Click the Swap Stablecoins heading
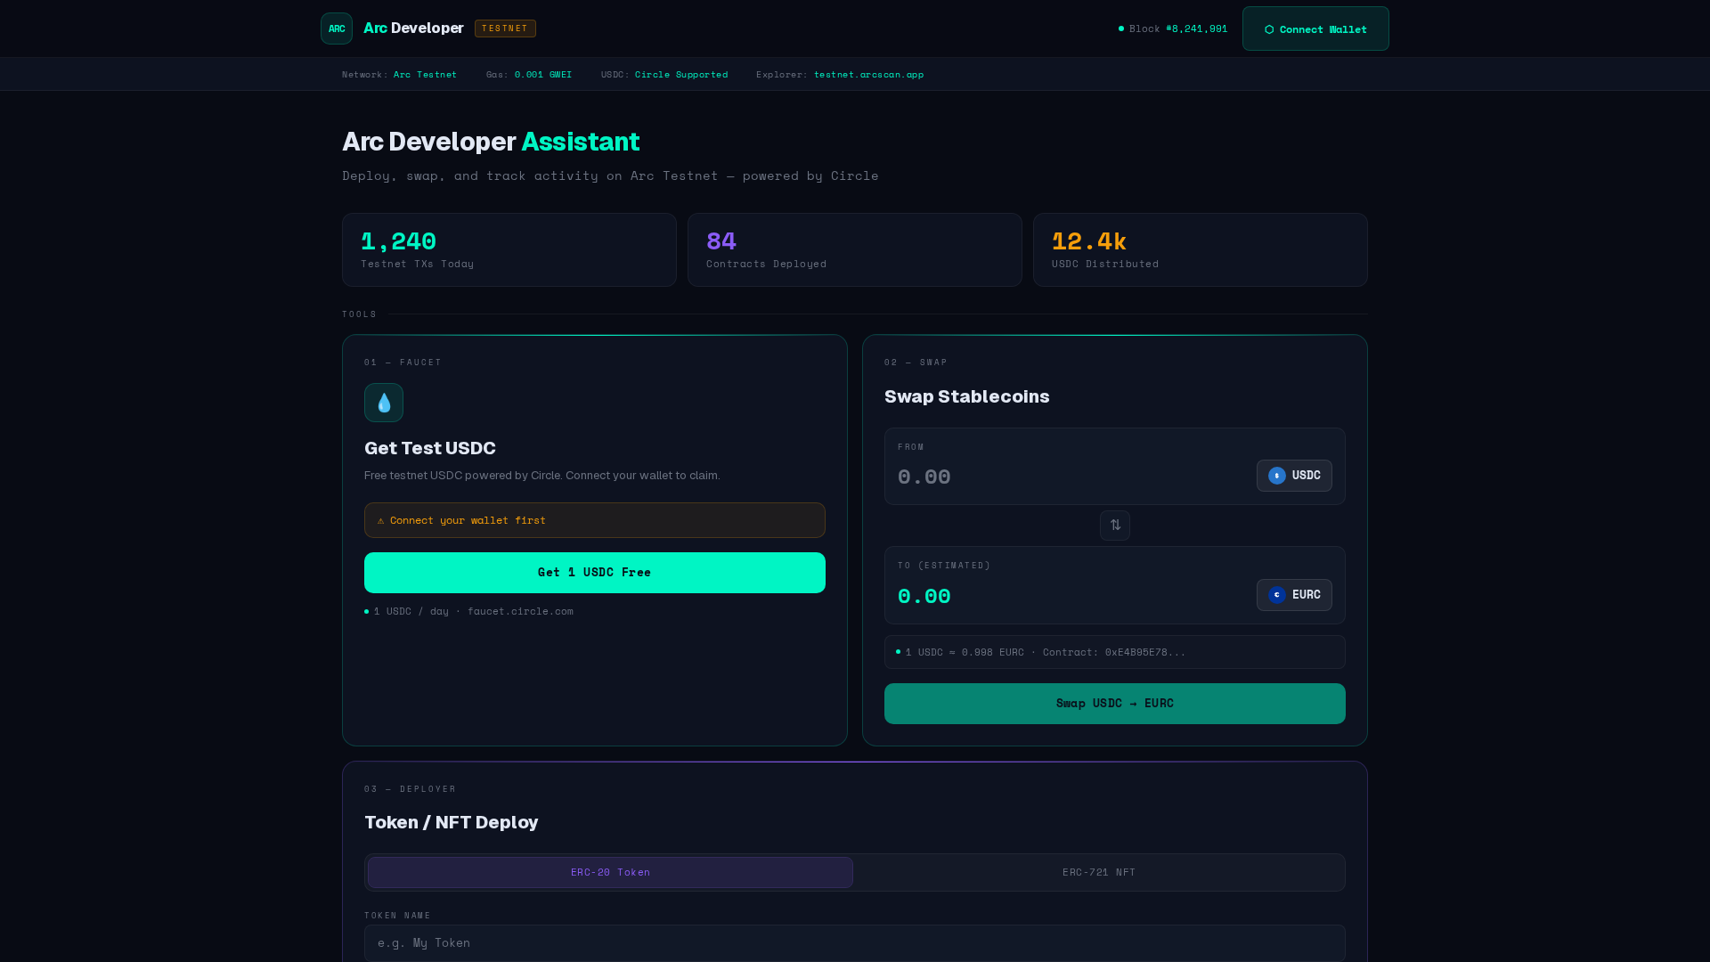 tap(967, 396)
